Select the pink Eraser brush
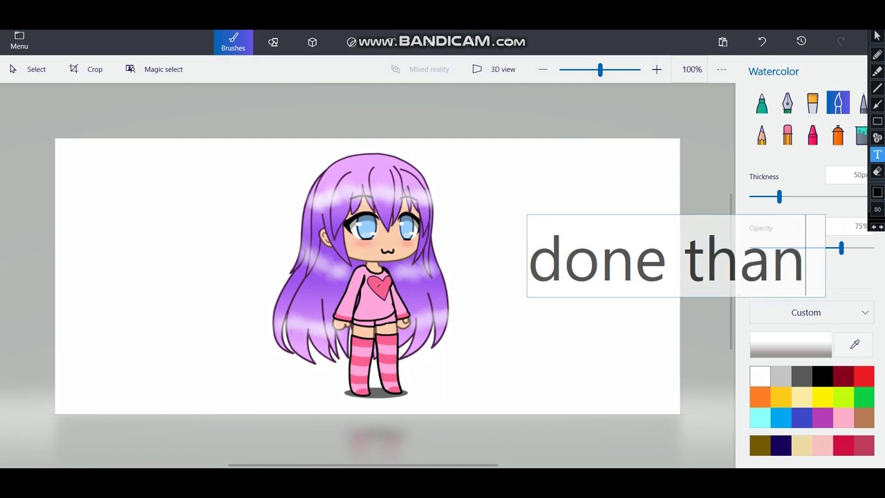The image size is (885, 498). 788,135
